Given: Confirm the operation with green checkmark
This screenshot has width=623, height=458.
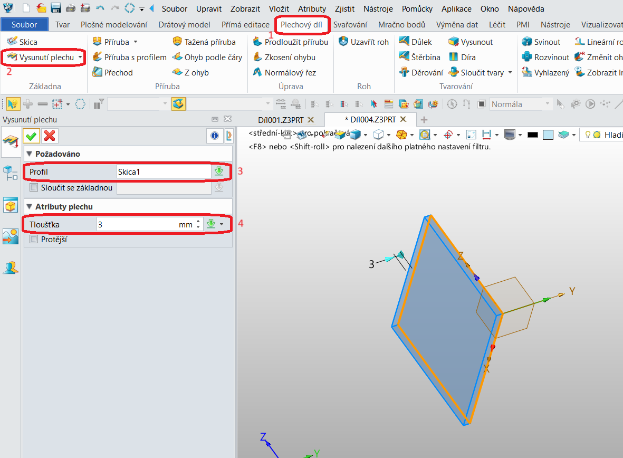Looking at the screenshot, I should coord(31,136).
